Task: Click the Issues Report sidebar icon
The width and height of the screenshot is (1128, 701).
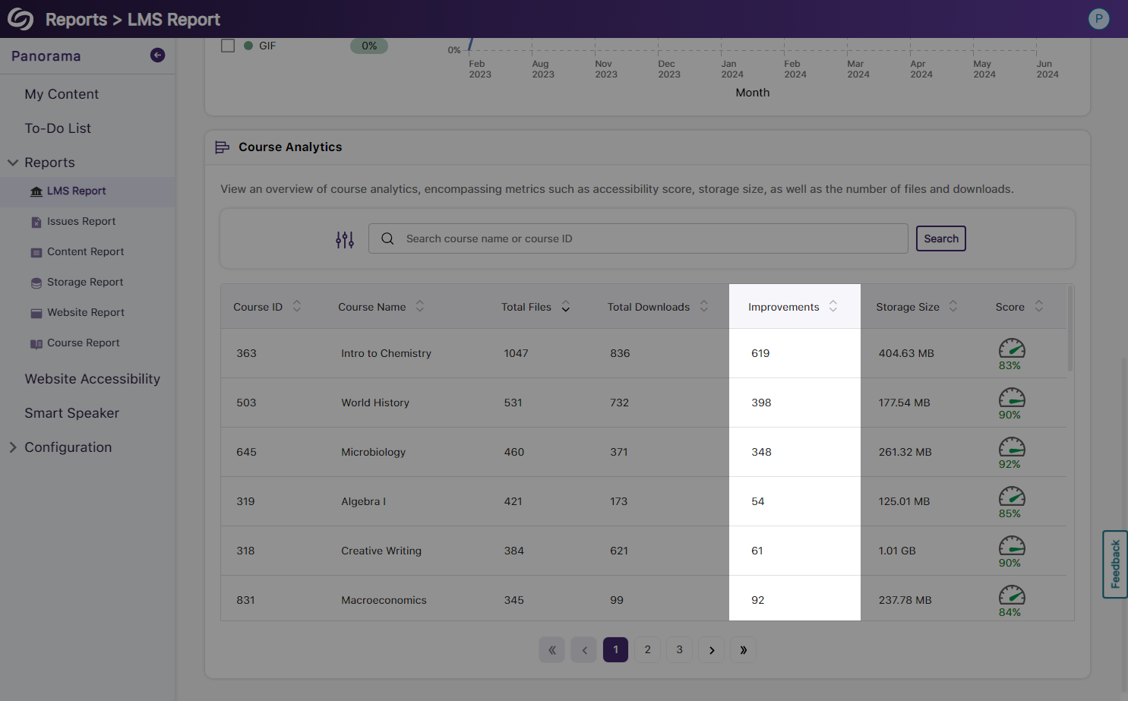Action: tap(36, 222)
